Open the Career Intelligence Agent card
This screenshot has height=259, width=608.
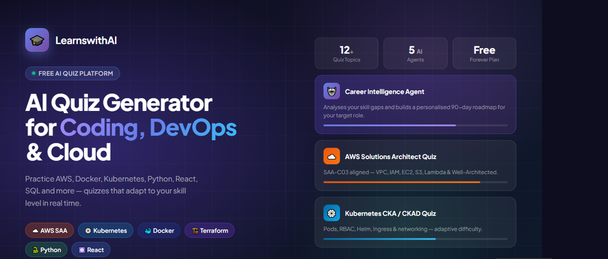pyautogui.click(x=415, y=104)
